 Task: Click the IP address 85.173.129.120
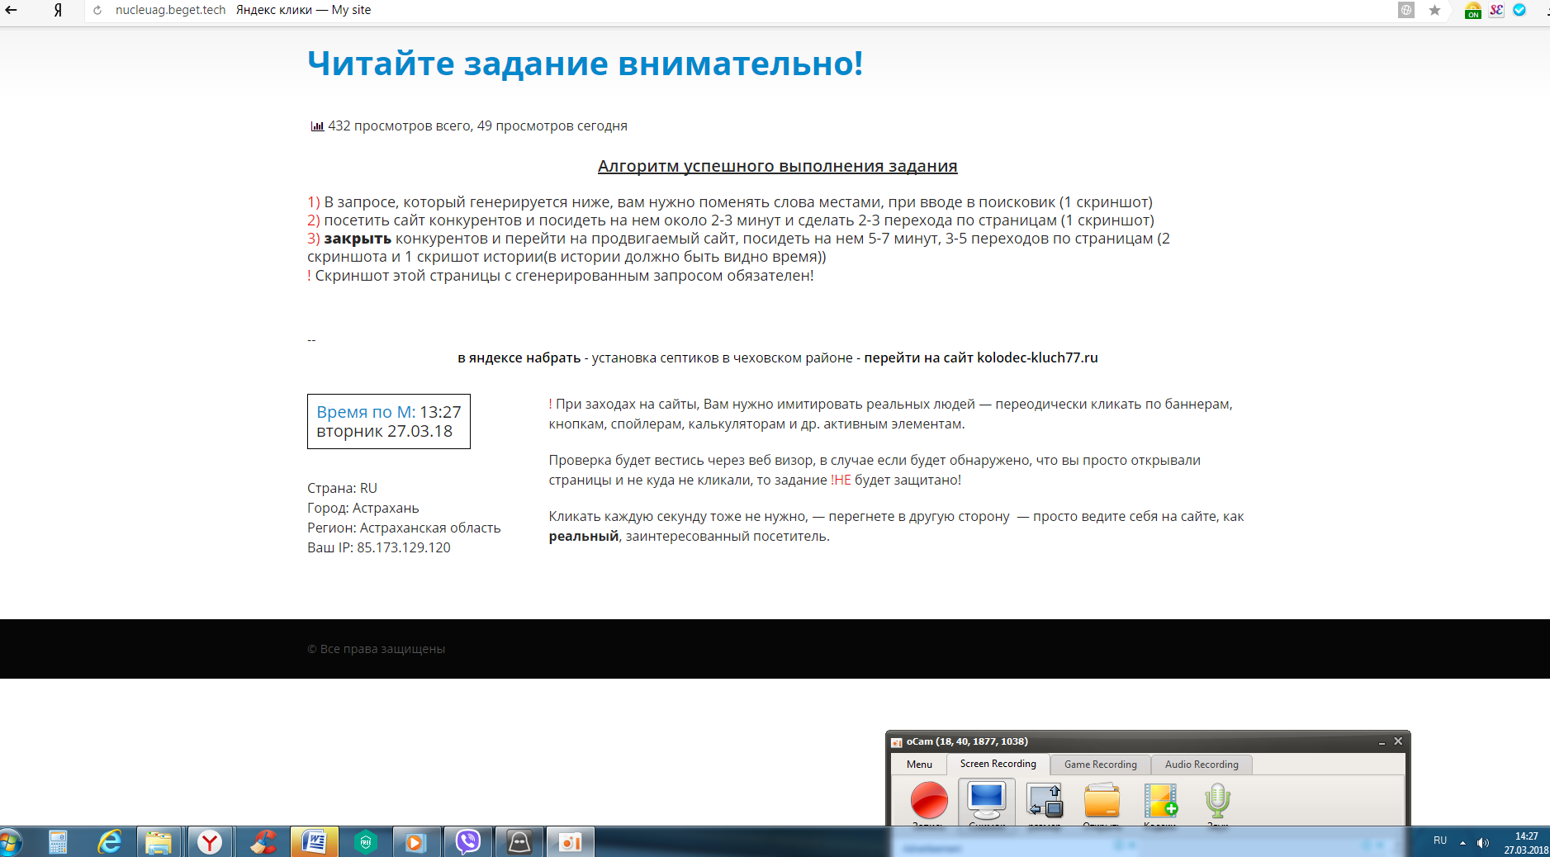click(x=404, y=547)
